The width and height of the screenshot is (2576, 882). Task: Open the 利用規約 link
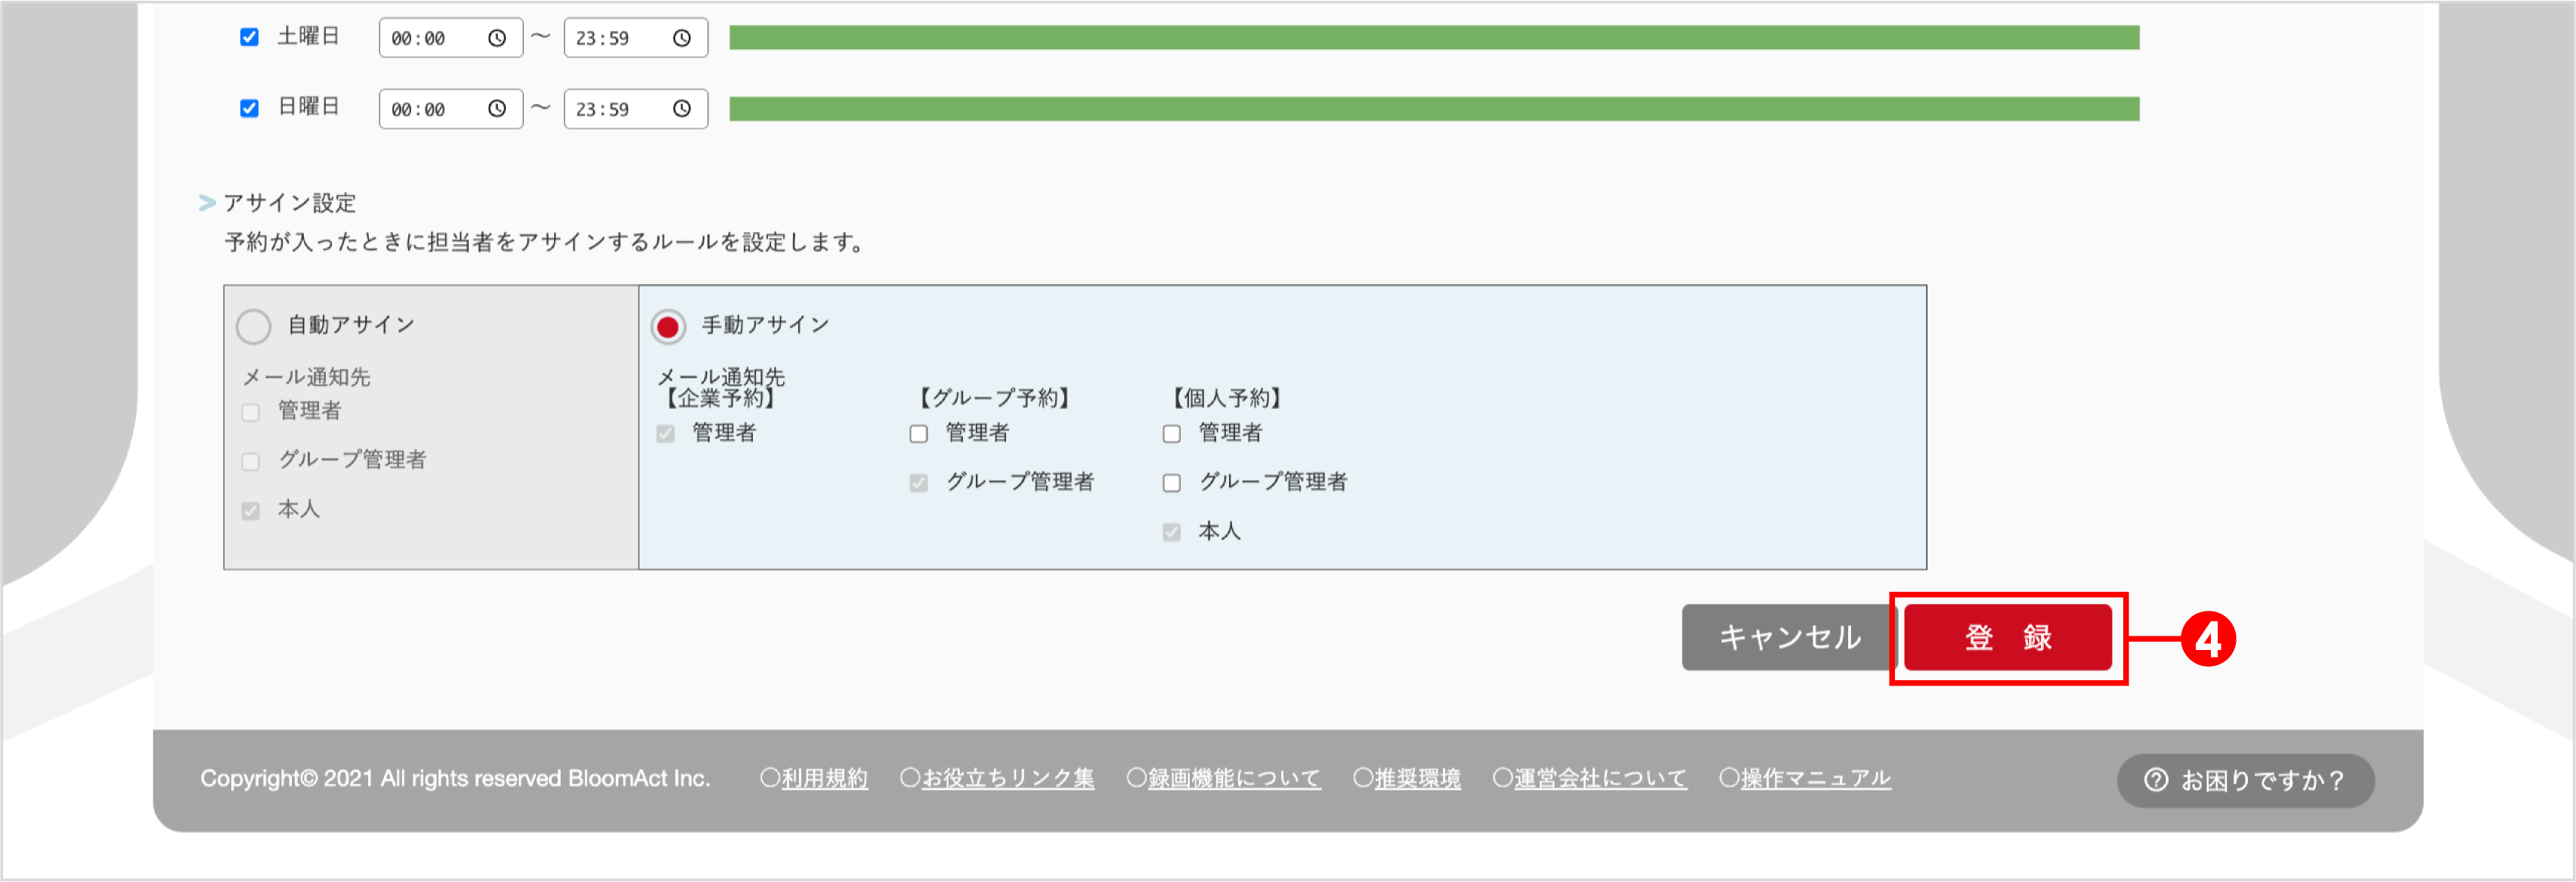[x=823, y=778]
